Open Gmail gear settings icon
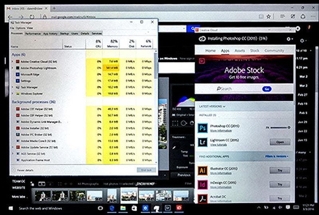319x215 pixels. (x=303, y=41)
